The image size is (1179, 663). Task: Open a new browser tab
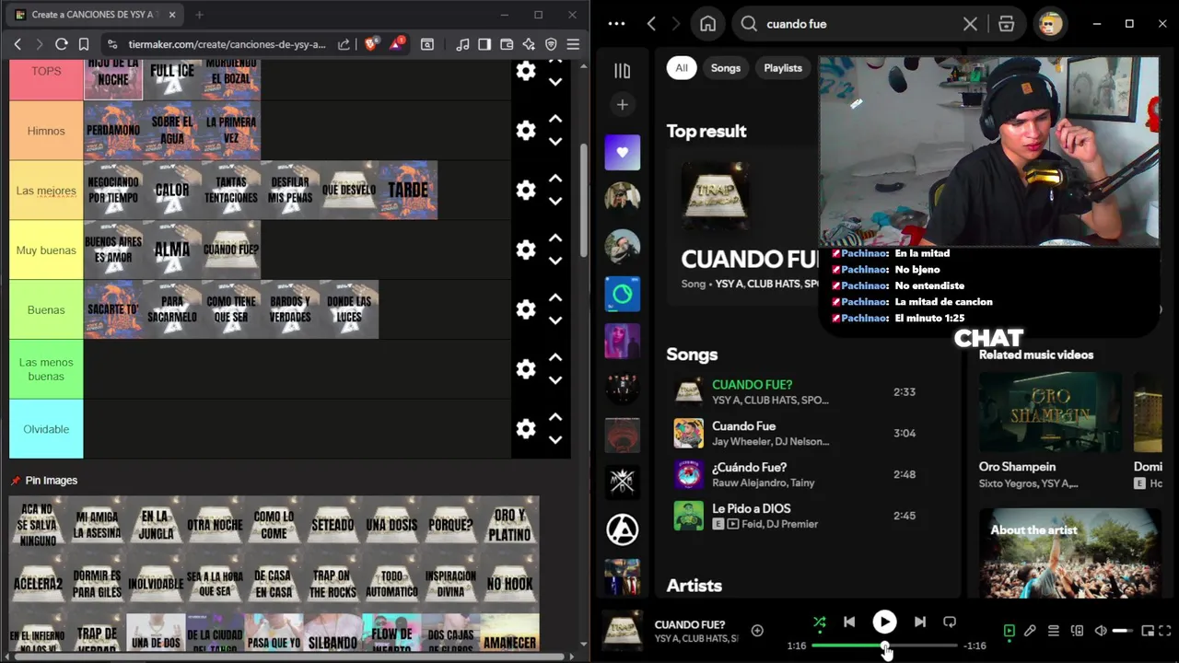pos(199,15)
